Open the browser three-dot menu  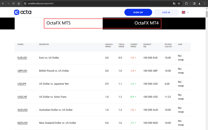[205, 4]
